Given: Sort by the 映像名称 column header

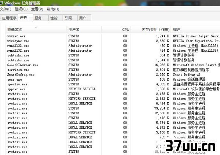Looking at the screenshot, I should [x=36, y=29].
